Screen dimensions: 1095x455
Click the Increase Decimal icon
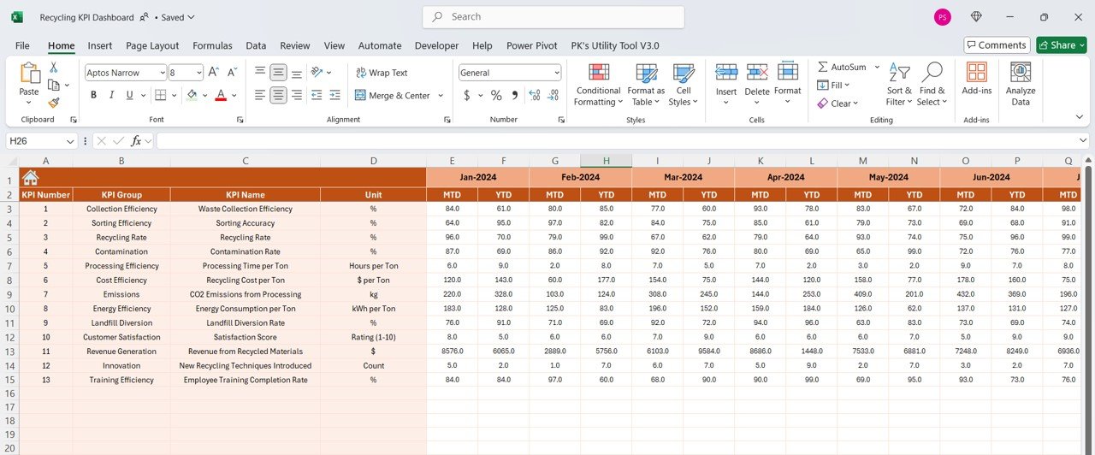point(535,95)
